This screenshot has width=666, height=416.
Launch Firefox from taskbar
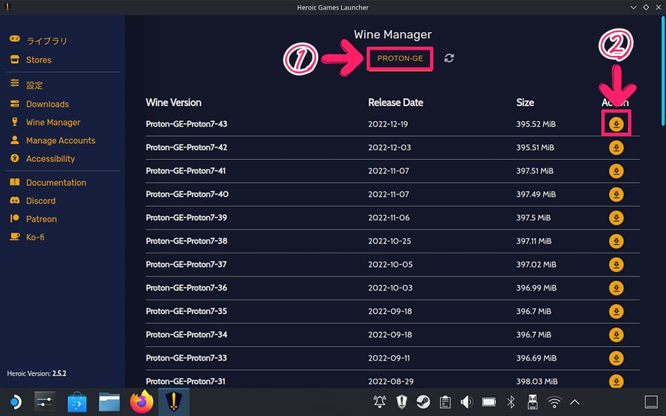point(141,401)
